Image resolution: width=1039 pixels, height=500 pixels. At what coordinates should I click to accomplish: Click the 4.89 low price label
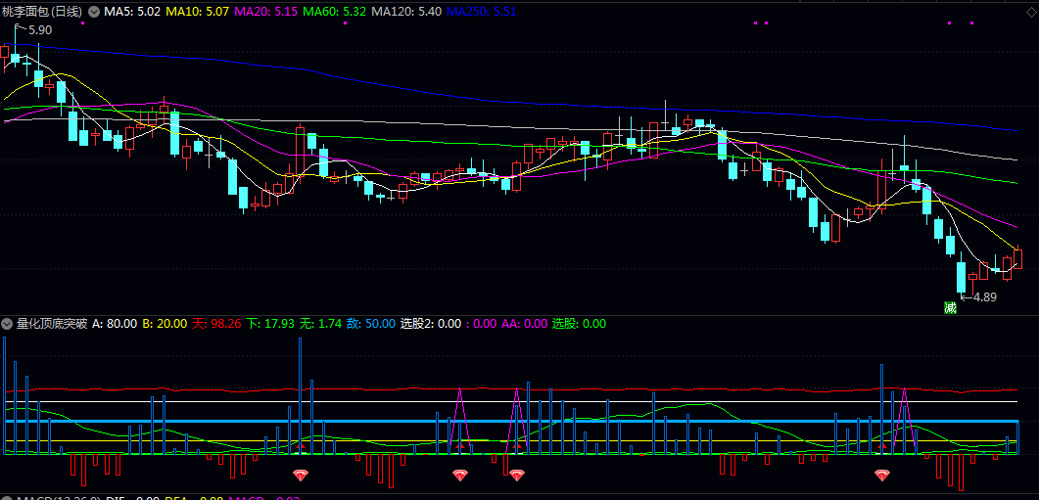click(x=984, y=297)
